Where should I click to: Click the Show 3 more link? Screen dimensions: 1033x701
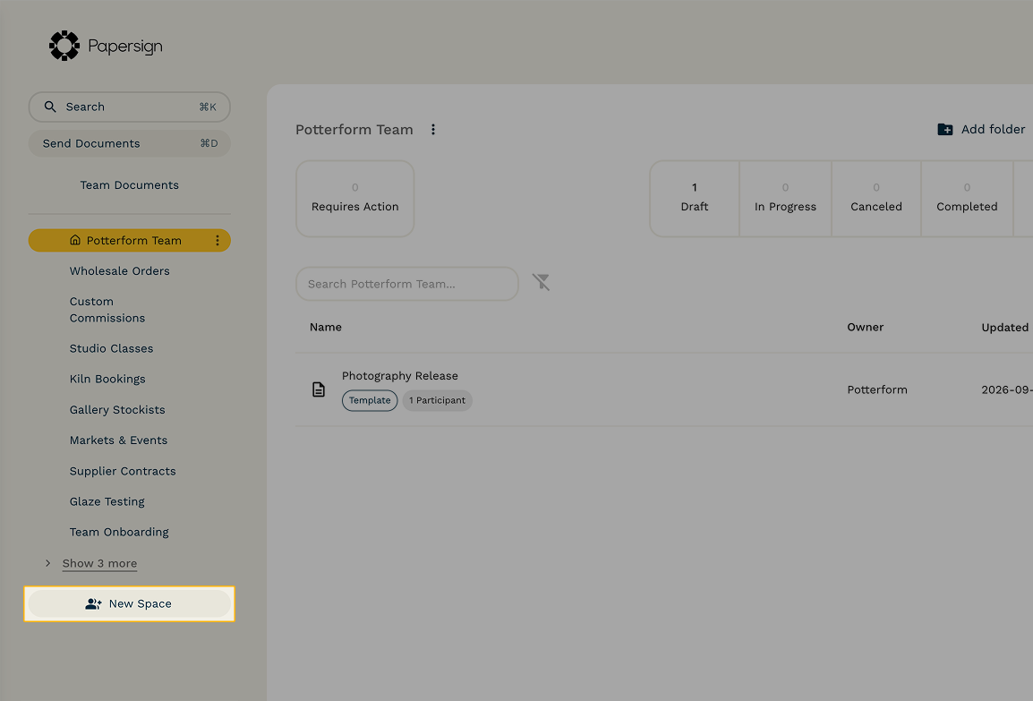(99, 563)
